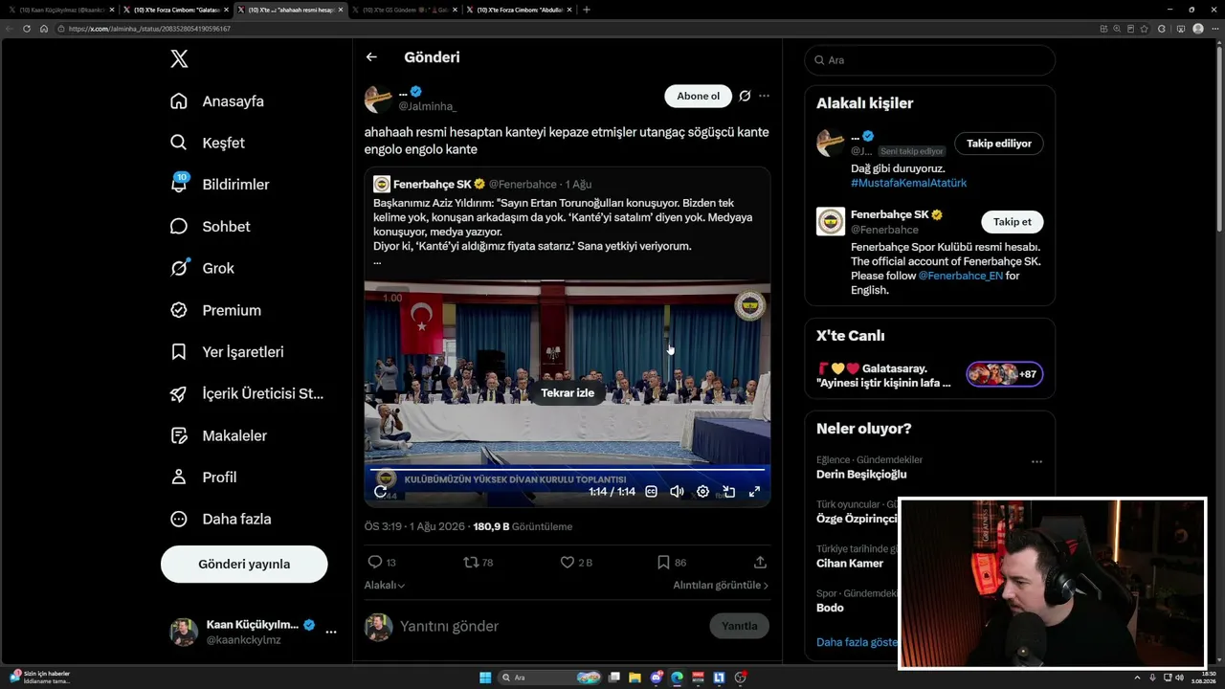The width and height of the screenshot is (1225, 689).
Task: Open Grok from the sidebar
Action: [202, 268]
